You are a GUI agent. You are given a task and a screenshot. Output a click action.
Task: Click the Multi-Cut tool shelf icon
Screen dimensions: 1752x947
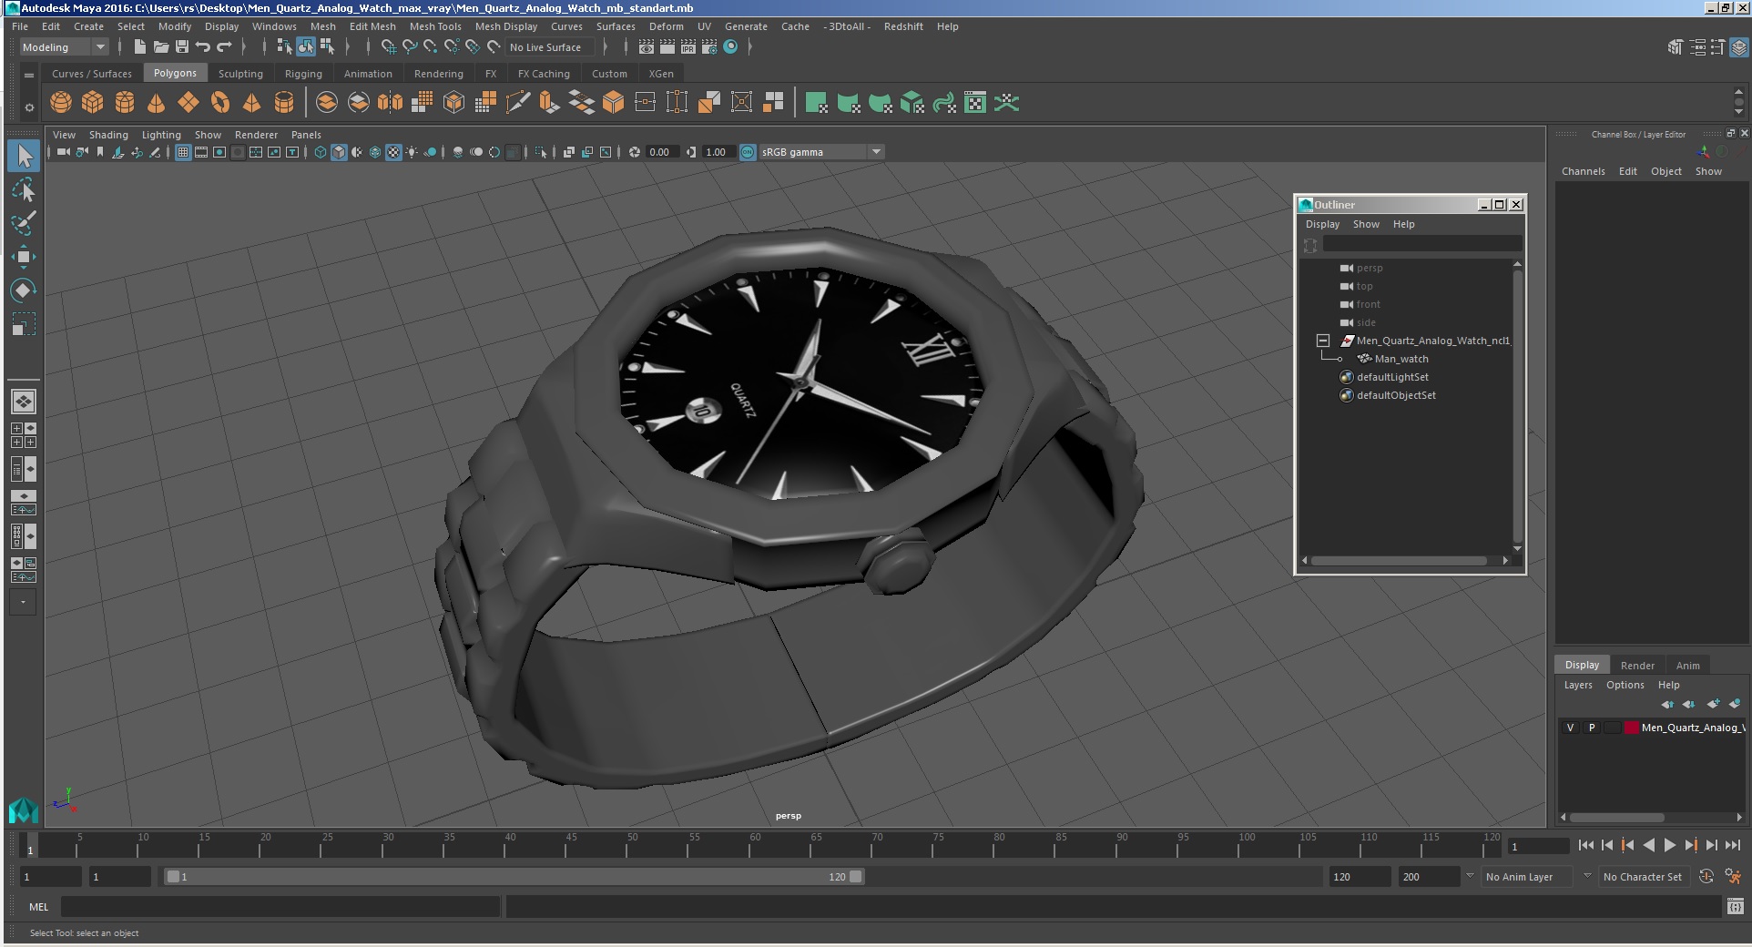point(517,103)
